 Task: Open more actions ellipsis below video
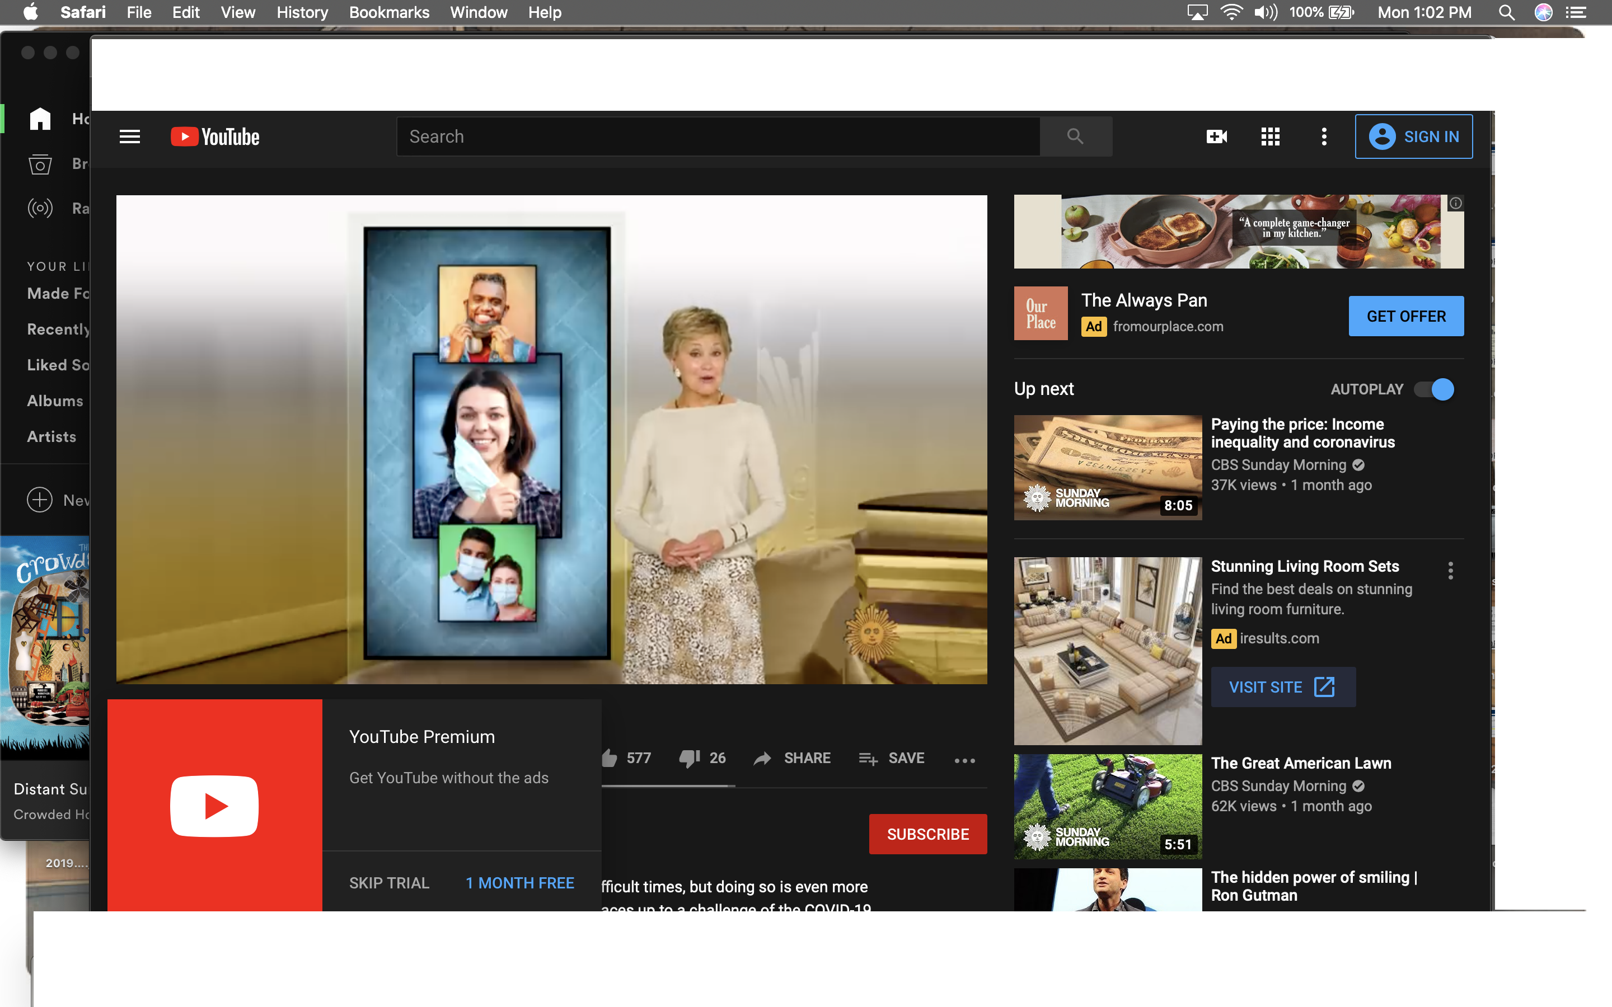tap(964, 760)
